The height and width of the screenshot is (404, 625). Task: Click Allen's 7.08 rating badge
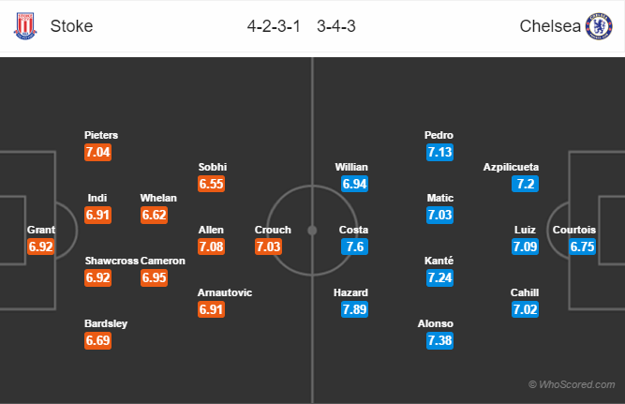(x=211, y=247)
